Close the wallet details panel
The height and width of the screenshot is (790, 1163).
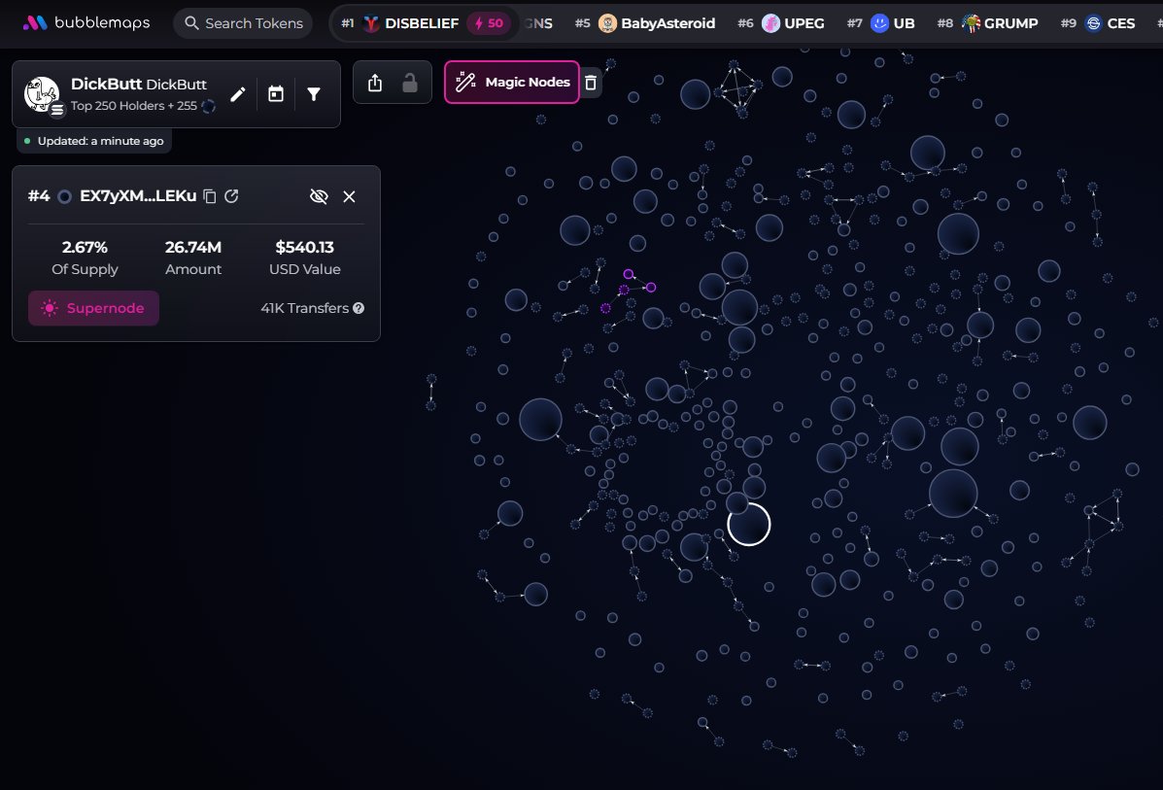click(x=350, y=196)
